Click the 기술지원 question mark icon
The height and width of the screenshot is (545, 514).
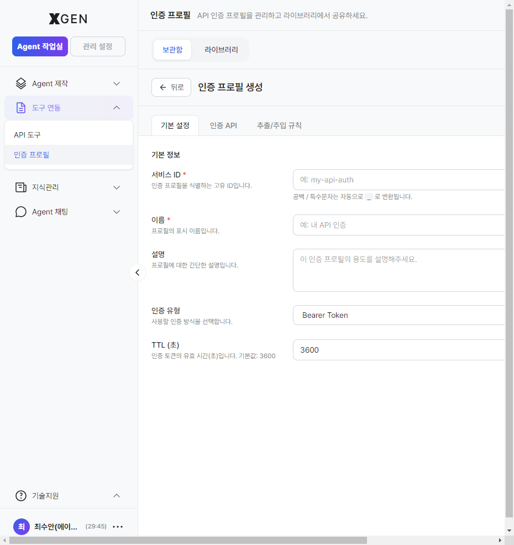point(21,496)
